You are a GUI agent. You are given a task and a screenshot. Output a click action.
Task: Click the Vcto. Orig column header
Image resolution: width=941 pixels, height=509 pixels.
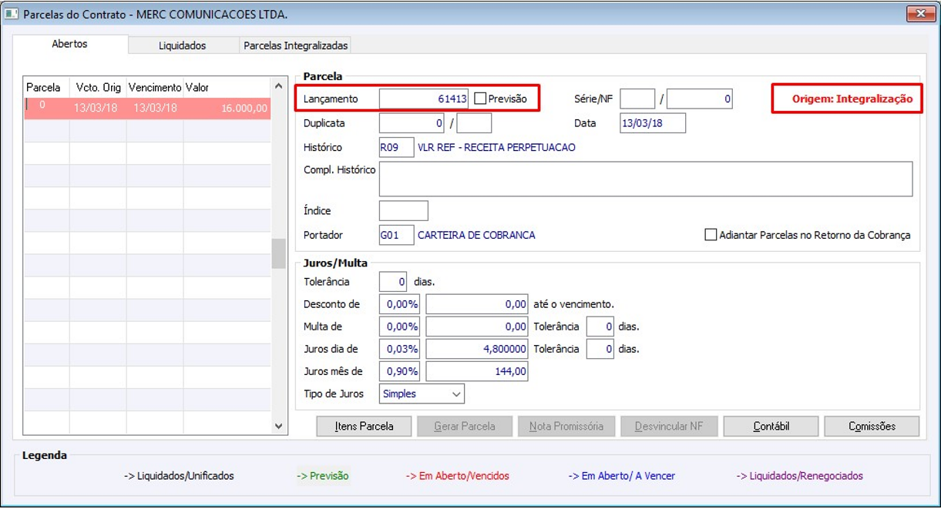pyautogui.click(x=98, y=87)
